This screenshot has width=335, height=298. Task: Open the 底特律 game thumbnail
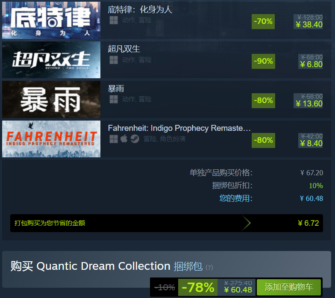(51, 21)
